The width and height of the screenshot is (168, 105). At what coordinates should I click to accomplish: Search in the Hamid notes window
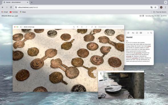click(x=151, y=33)
